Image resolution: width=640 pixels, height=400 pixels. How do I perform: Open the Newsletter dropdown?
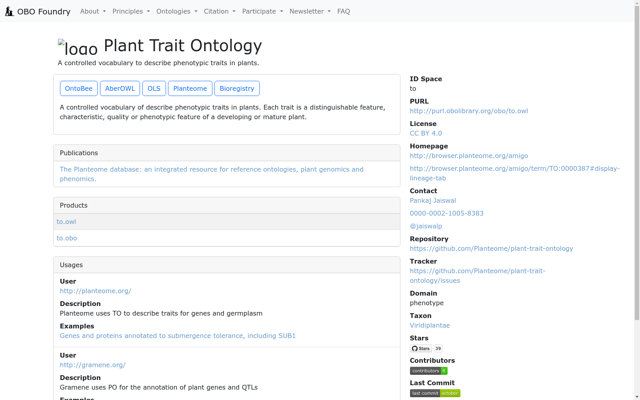click(310, 11)
